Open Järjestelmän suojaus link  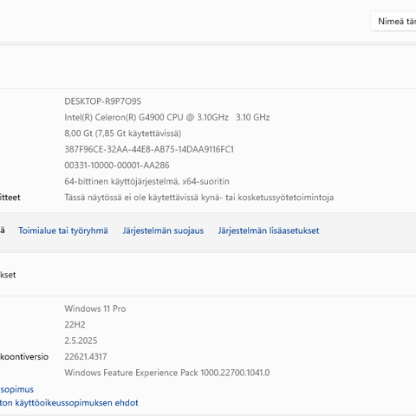[x=163, y=231]
